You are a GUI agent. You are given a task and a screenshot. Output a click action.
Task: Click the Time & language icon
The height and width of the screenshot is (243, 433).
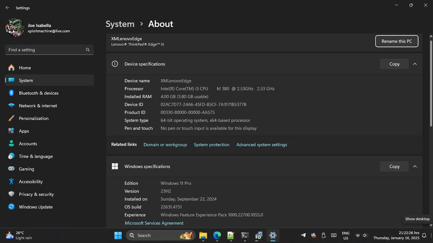[12, 156]
